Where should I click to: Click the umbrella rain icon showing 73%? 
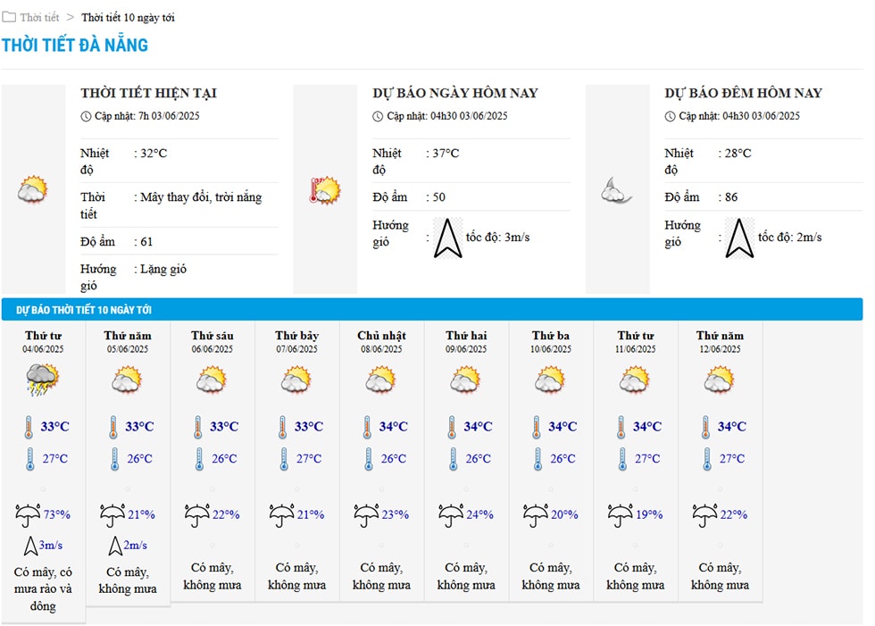28,515
